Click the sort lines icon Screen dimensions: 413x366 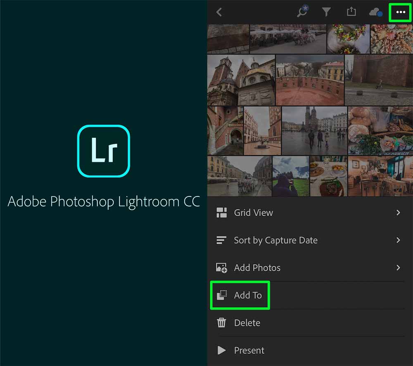point(221,240)
